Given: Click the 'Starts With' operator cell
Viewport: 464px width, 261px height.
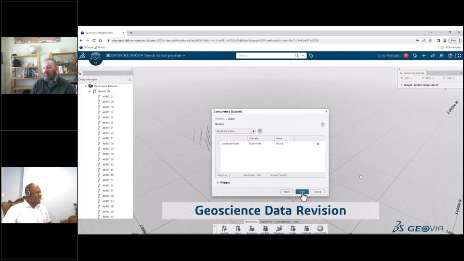Looking at the screenshot, I should (x=261, y=144).
